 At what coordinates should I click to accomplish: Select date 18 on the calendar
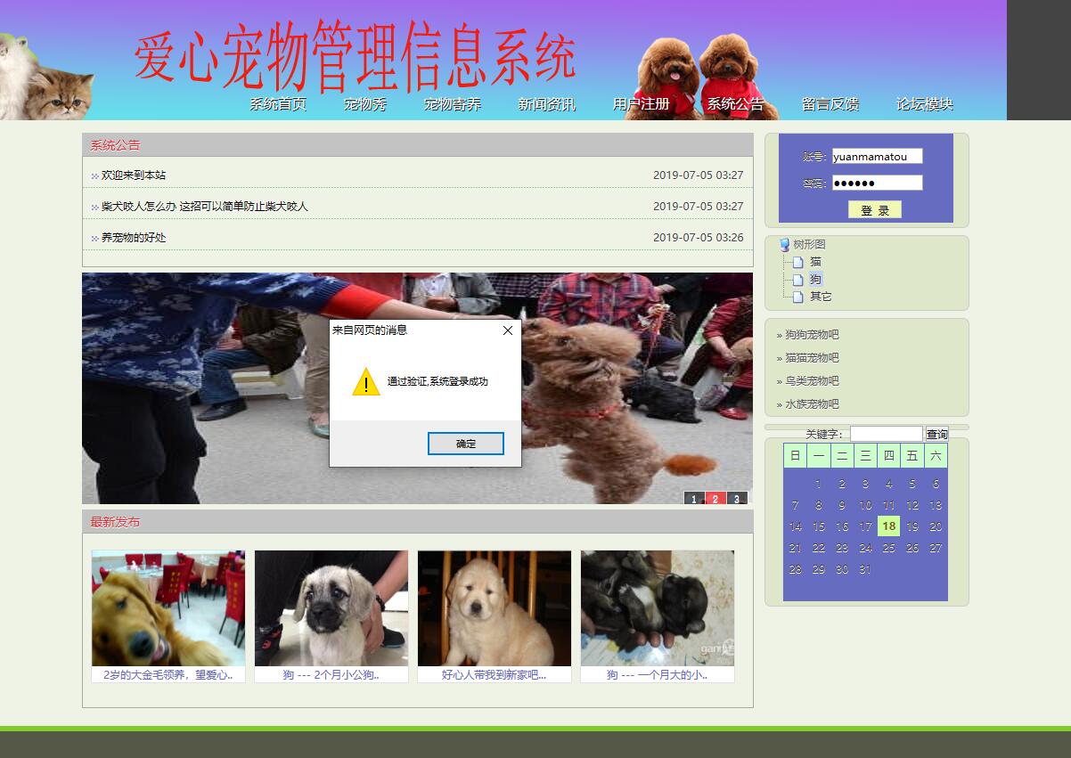(x=887, y=526)
